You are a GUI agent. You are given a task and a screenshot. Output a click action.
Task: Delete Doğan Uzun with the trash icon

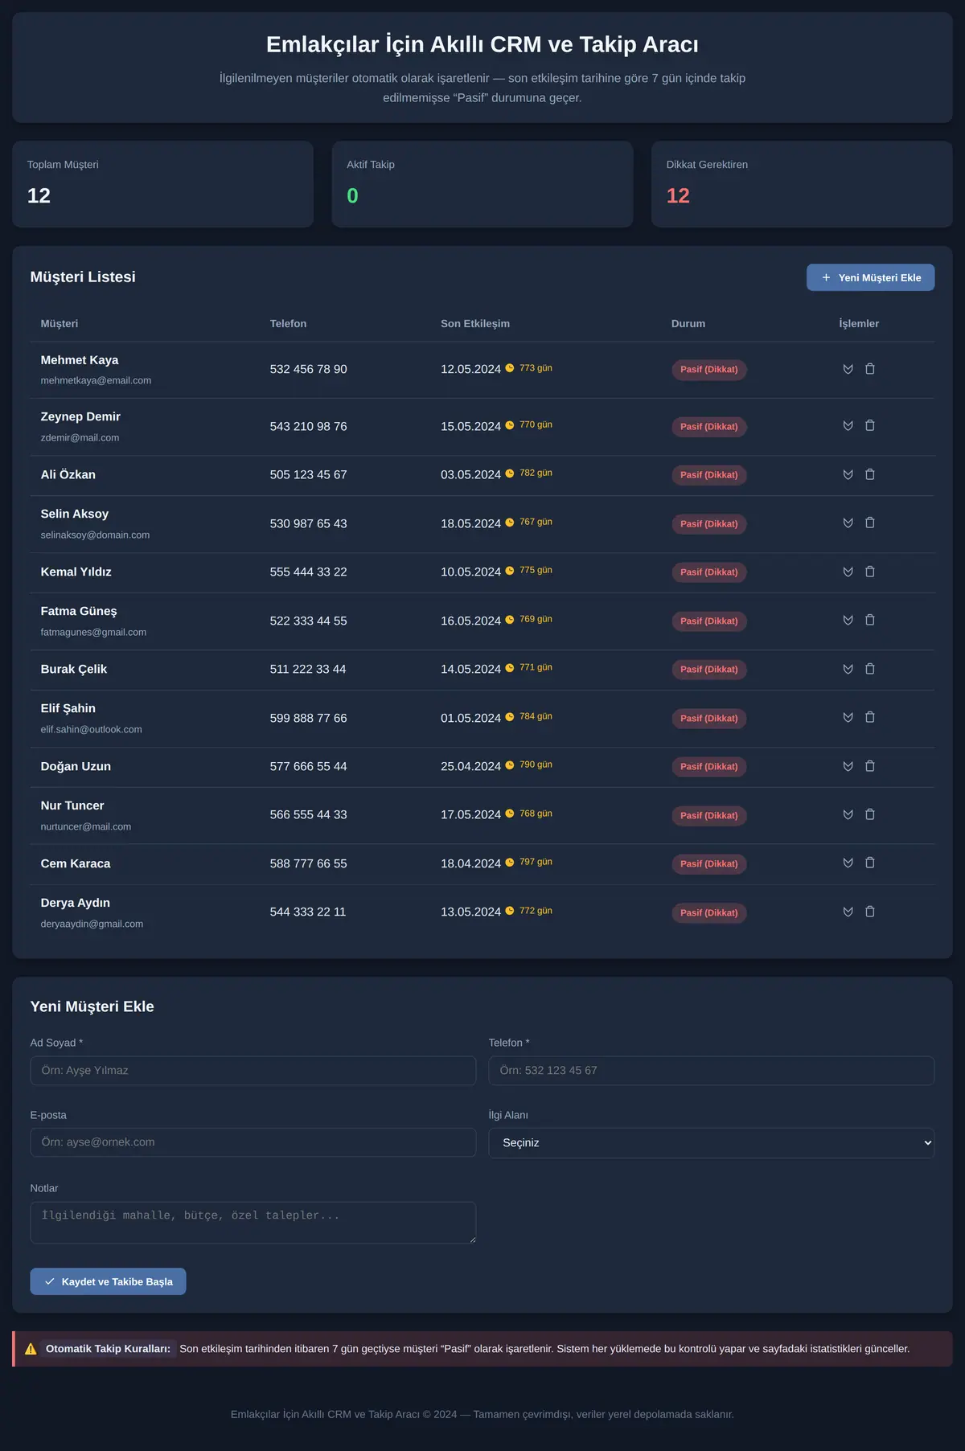pyautogui.click(x=870, y=766)
